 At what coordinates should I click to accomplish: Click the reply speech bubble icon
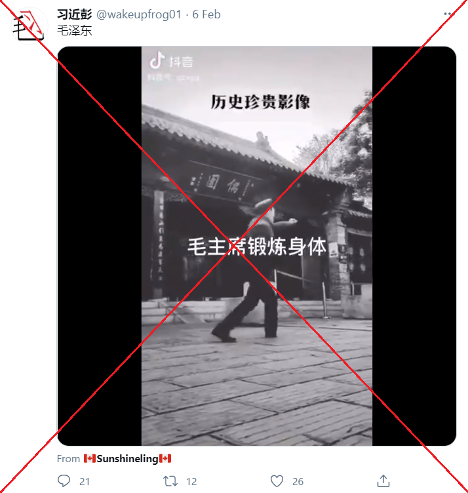pos(64,481)
